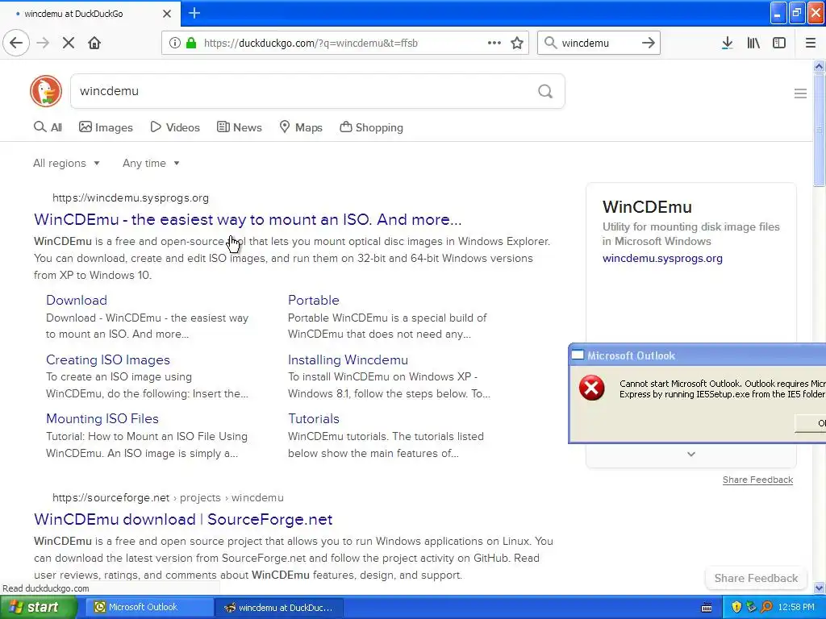Open the Library icon in toolbar

click(753, 43)
